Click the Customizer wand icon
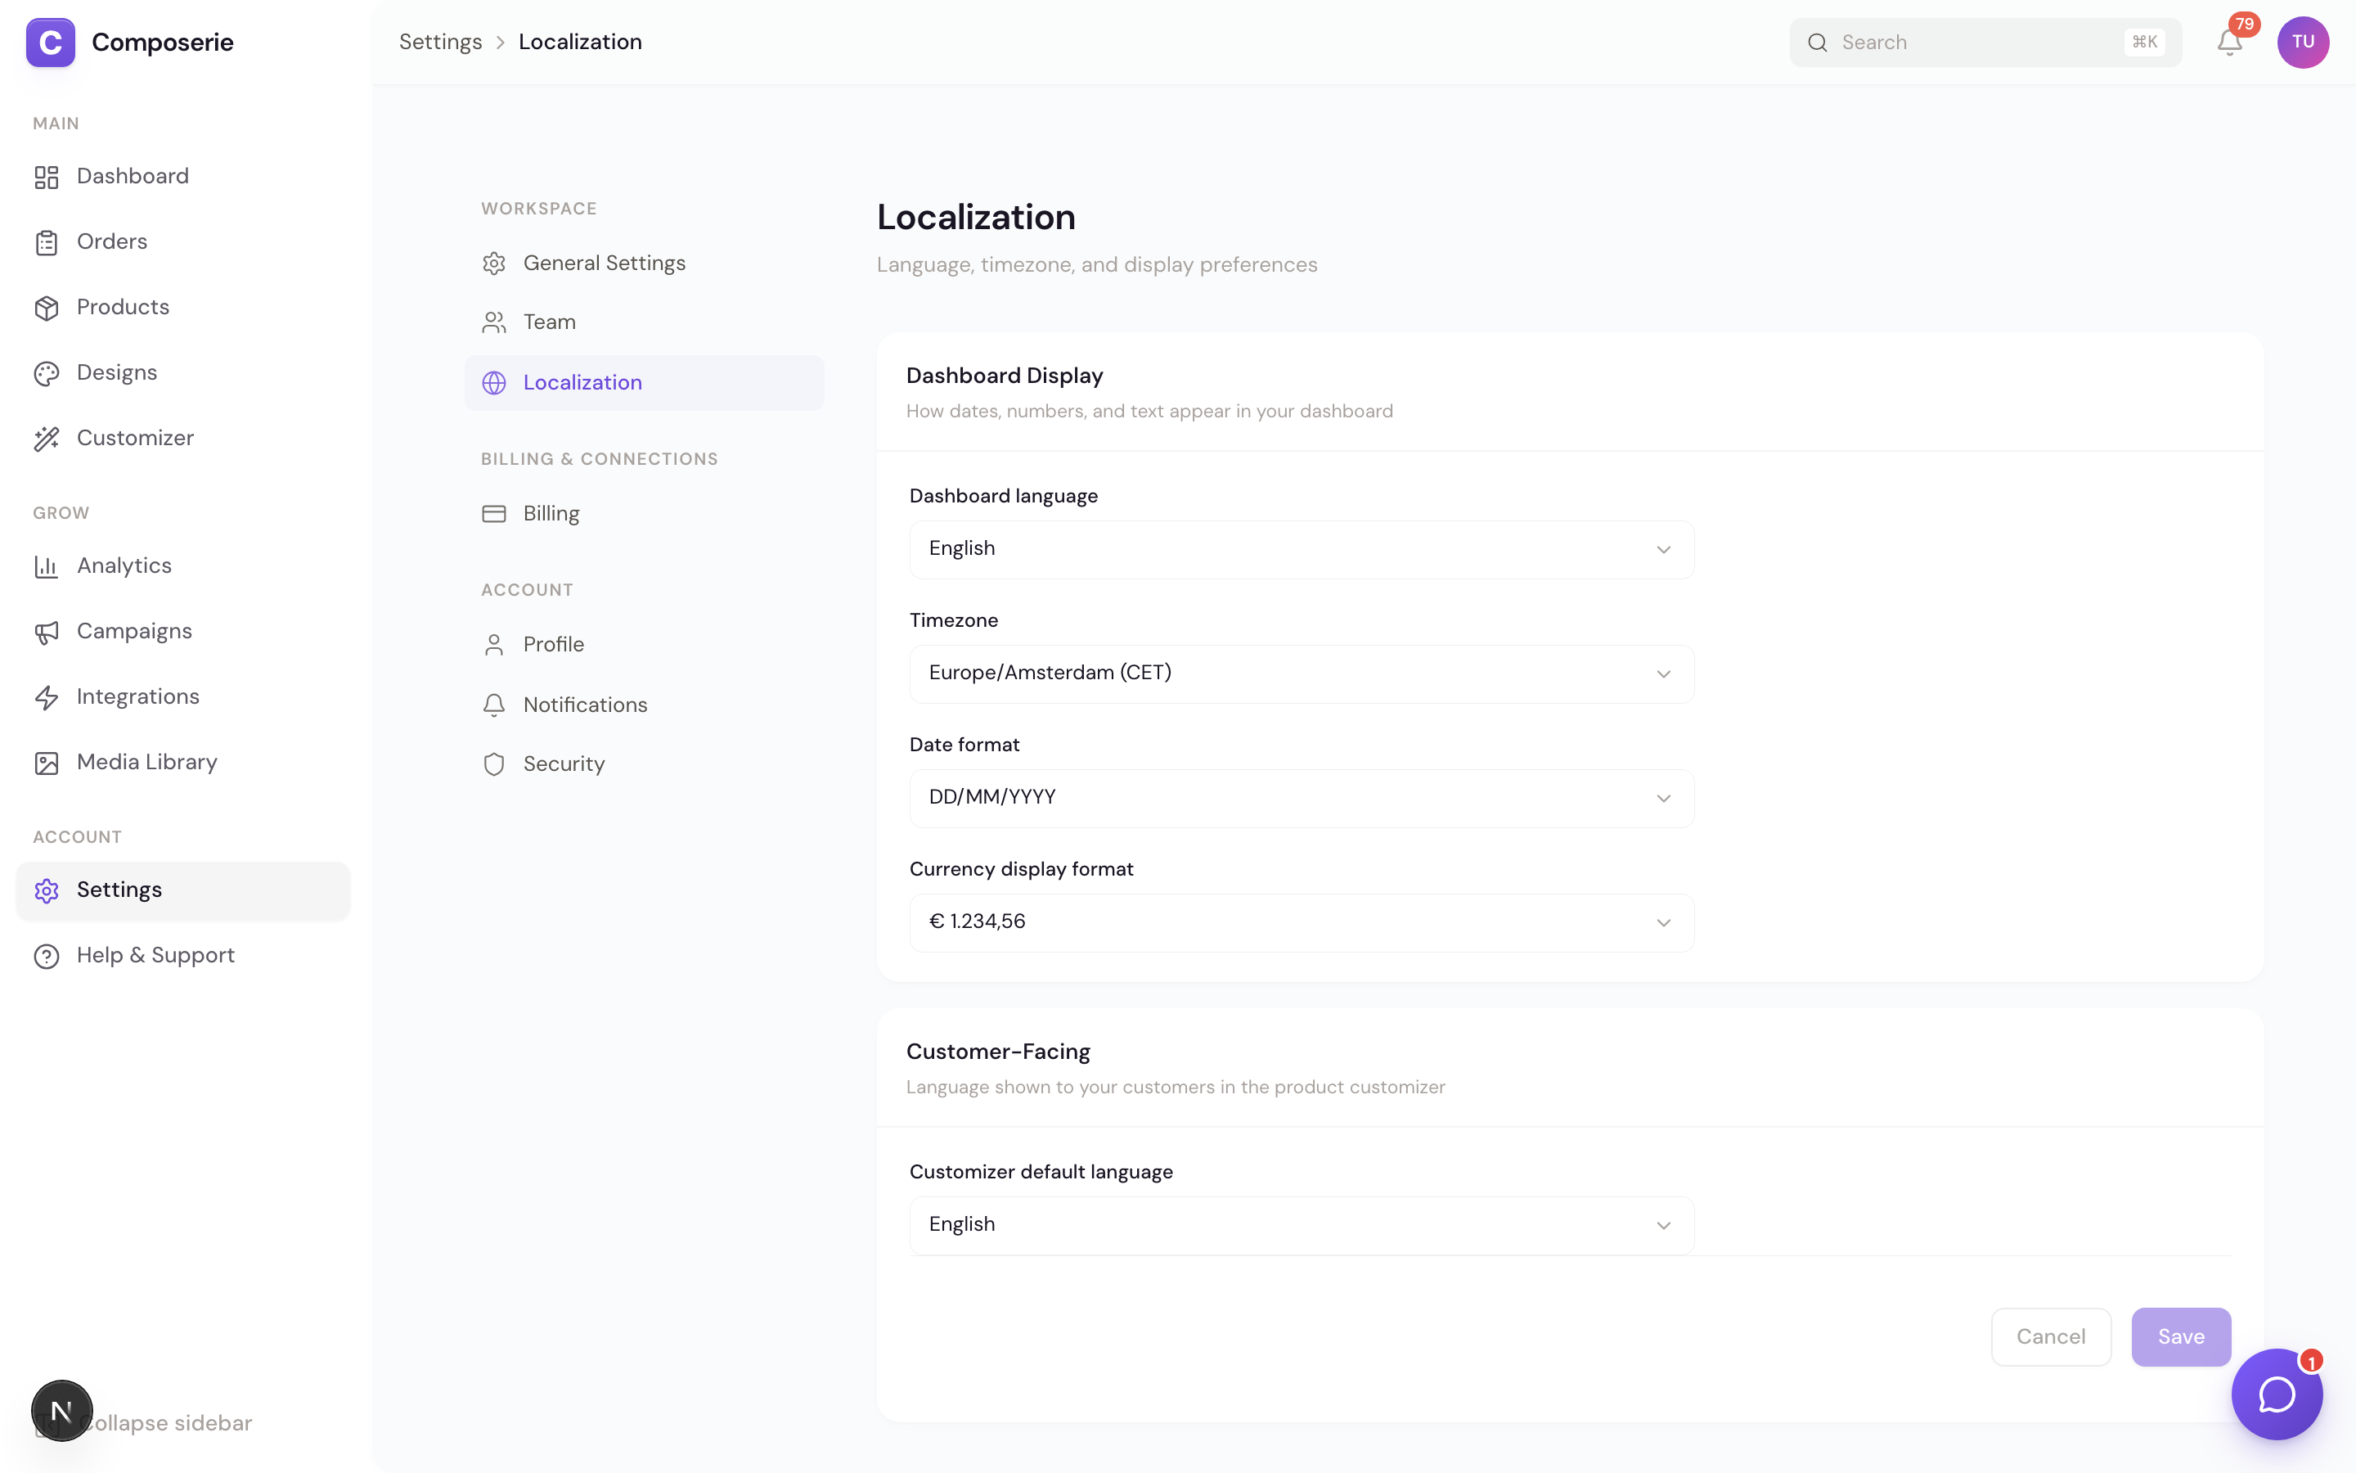Viewport: 2356px width, 1473px height. coord(47,439)
